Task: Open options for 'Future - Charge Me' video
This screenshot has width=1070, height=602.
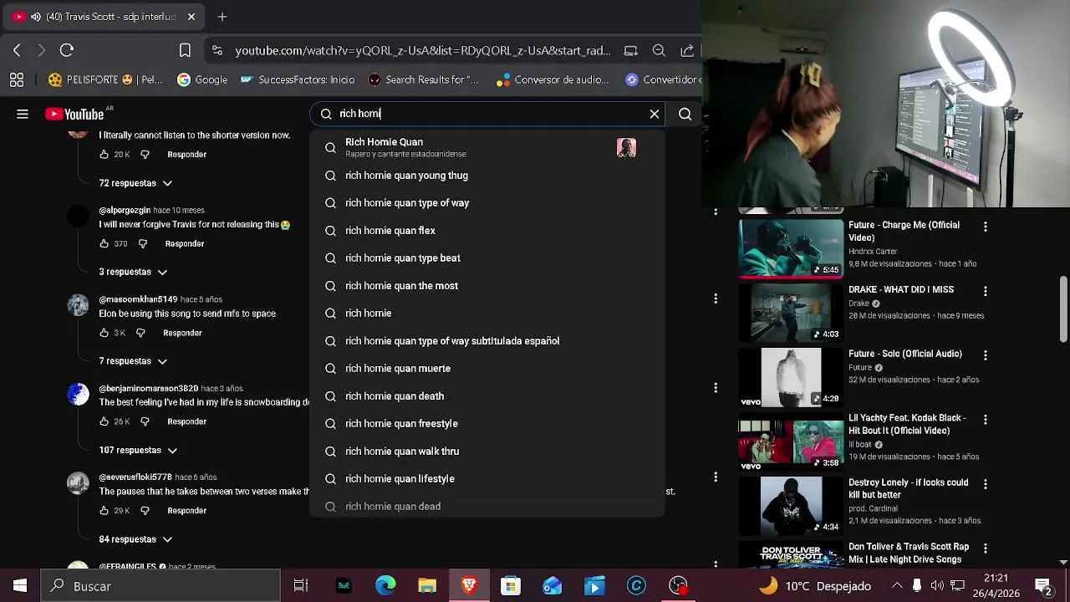Action: (986, 227)
